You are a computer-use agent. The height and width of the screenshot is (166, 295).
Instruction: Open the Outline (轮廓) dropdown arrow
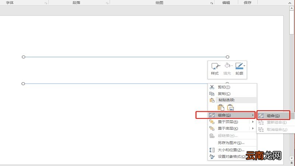click(244, 66)
